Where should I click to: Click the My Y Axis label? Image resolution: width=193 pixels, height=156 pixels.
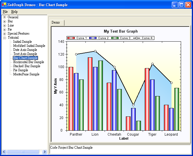(56, 86)
